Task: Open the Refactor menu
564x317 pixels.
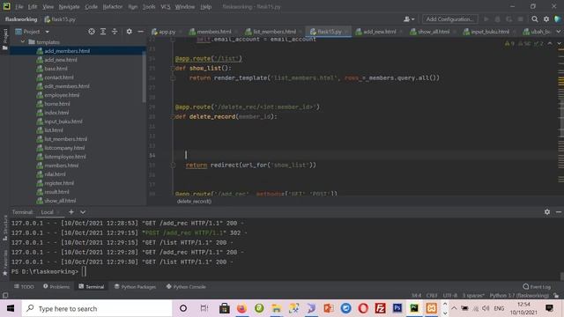Action: (113, 7)
